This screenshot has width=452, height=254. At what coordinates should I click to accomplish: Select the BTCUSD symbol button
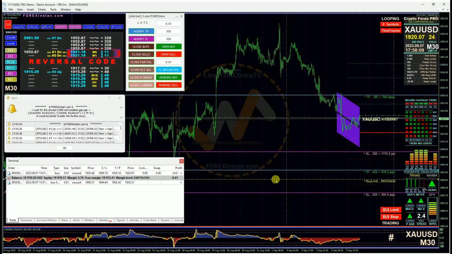click(x=117, y=27)
